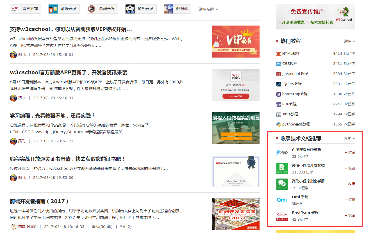Click the Omi 手册 logo
Image resolution: width=366 pixels, height=233 pixels.
282,200
